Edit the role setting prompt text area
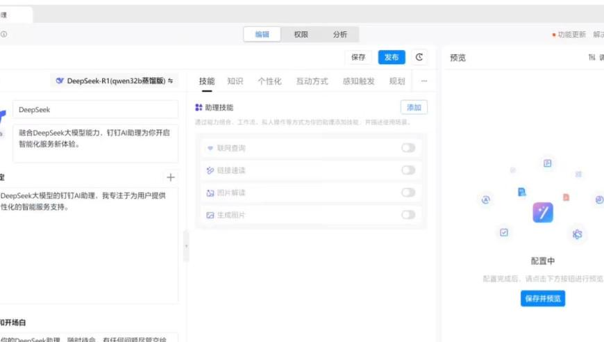The image size is (604, 342). coord(89,245)
